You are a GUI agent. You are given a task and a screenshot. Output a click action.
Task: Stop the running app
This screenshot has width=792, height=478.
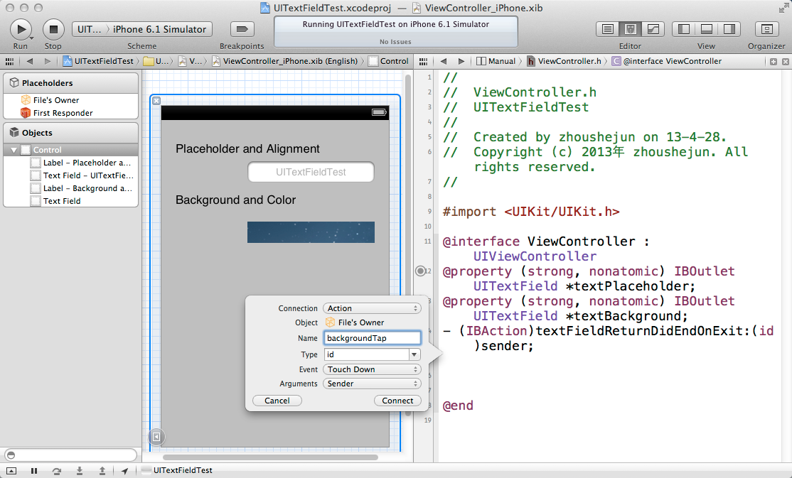pos(53,29)
